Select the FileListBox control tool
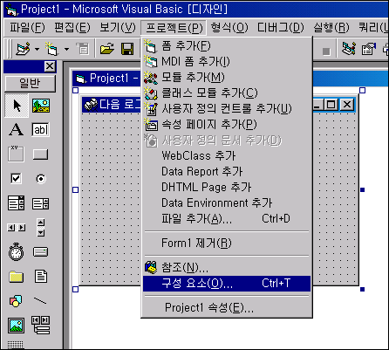Image resolution: width=389 pixels, height=350 pixels. coord(41,277)
